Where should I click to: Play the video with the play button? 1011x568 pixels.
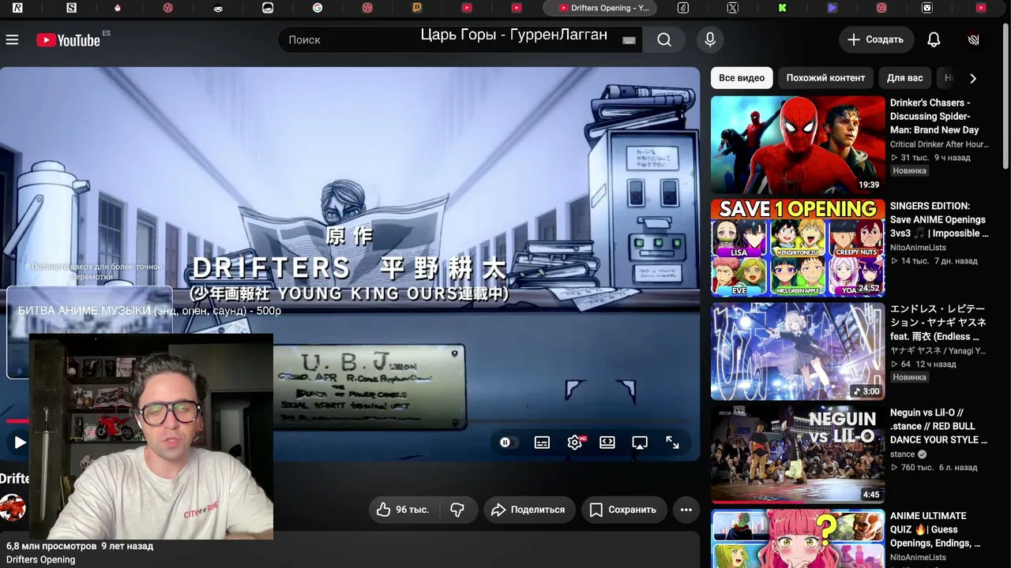[20, 443]
